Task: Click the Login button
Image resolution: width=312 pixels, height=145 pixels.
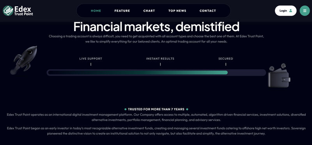Action: pos(285,11)
